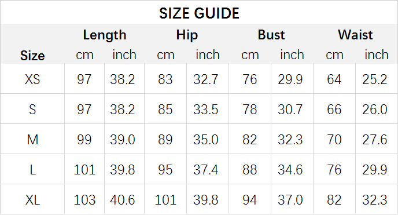Select the XS size row label

(32, 79)
